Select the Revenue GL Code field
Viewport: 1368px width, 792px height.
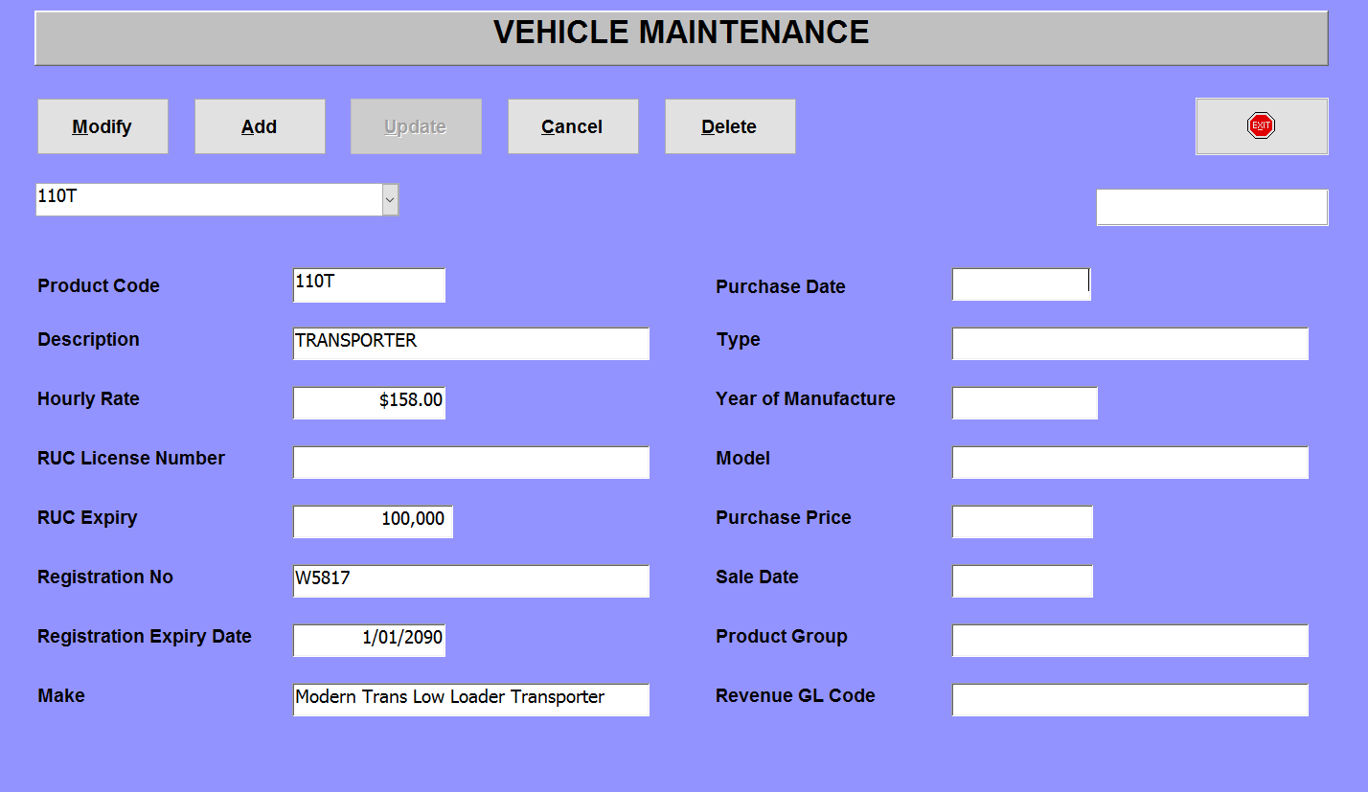click(x=1129, y=700)
